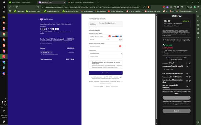The height and width of the screenshot is (125, 201).
Task: Open Windows search magnifier on the taskbar
Action: pos(4,7)
